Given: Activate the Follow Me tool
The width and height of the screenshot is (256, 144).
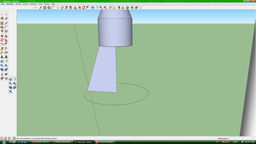Looking at the screenshot, I should [6, 40].
